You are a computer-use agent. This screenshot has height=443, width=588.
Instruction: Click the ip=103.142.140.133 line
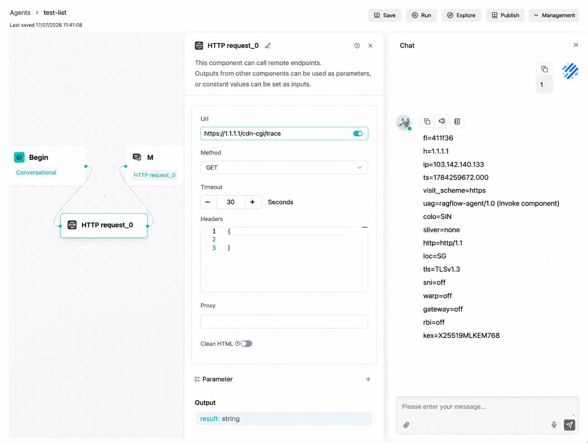453,164
